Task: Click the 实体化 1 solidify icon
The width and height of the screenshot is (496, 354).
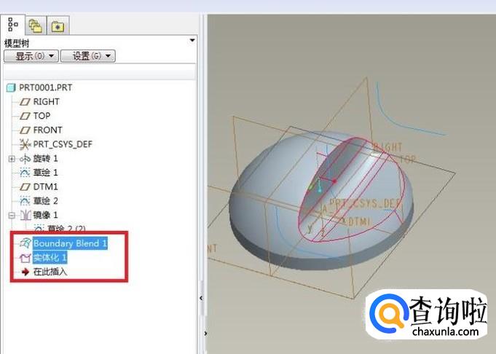Action: (25, 258)
